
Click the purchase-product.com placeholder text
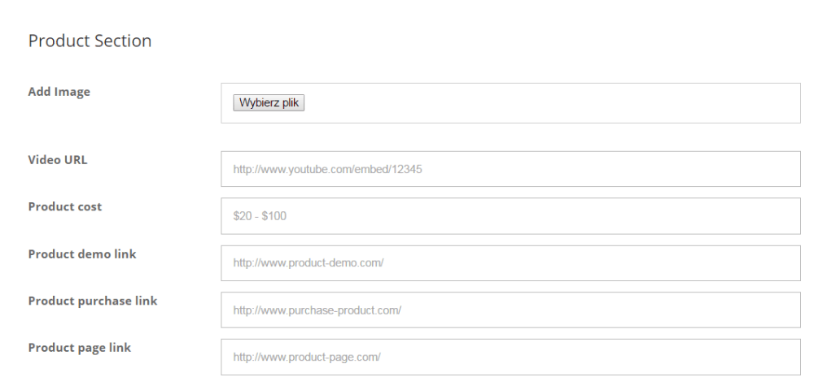pos(317,311)
